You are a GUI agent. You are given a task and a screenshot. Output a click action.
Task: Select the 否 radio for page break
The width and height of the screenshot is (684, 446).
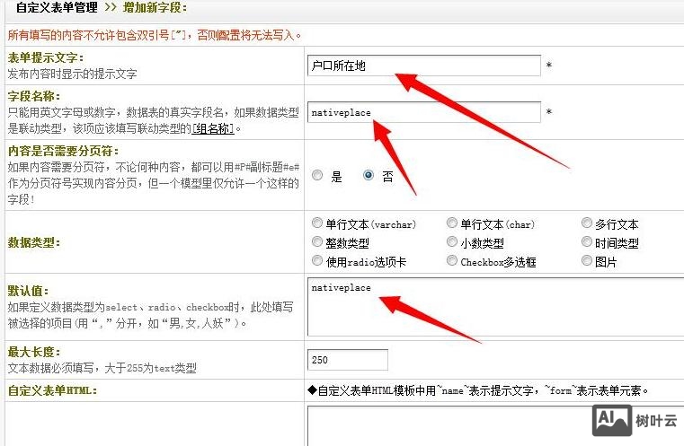click(x=369, y=175)
